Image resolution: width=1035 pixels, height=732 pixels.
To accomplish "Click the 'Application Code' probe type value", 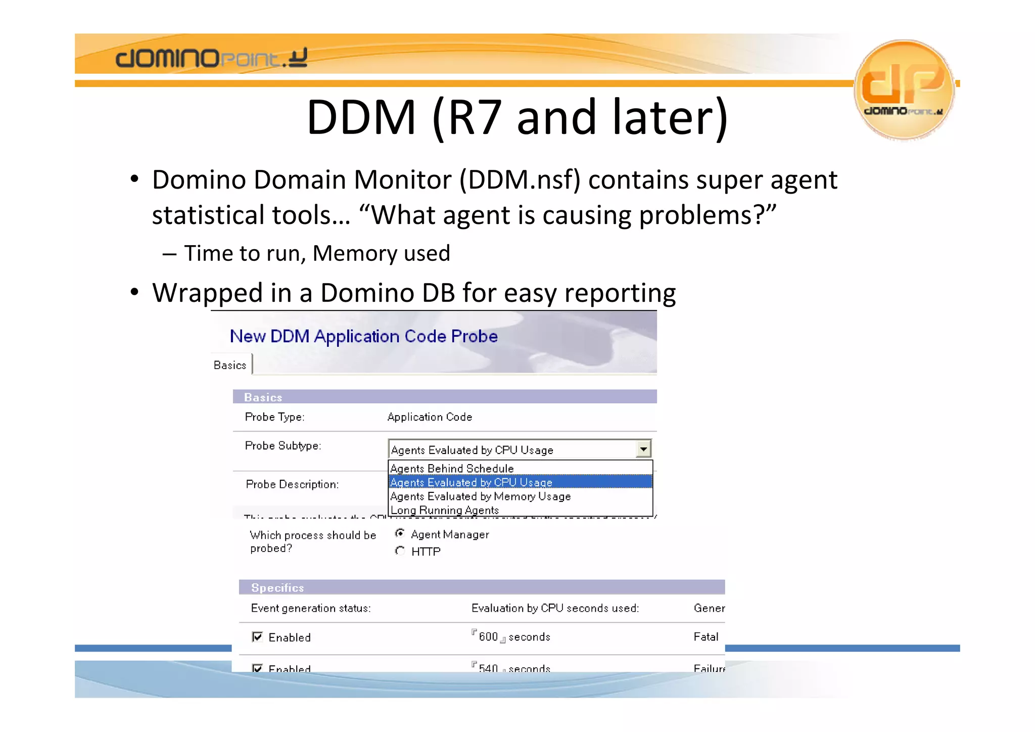I will 430,417.
